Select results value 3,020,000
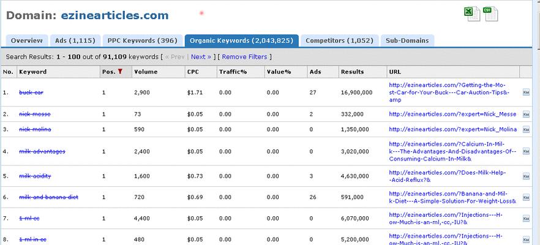Image resolution: width=540 pixels, height=245 pixels. (x=354, y=151)
